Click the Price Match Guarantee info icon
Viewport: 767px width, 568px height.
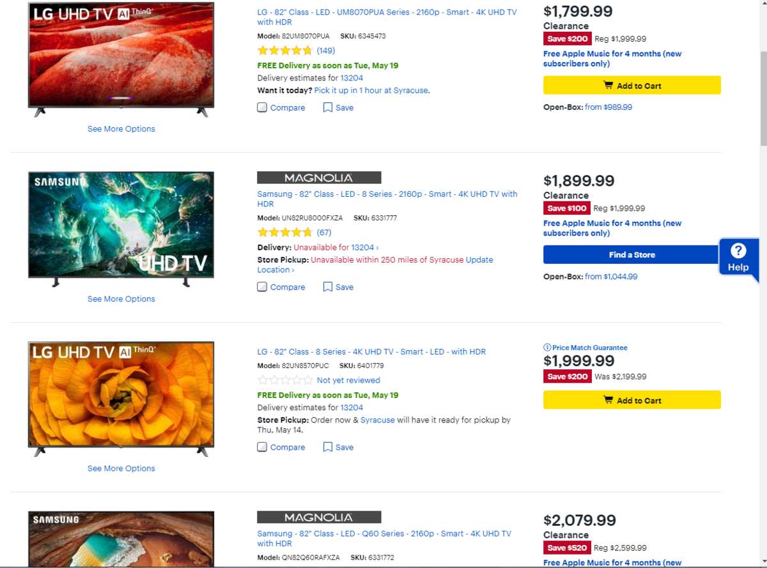click(x=547, y=348)
